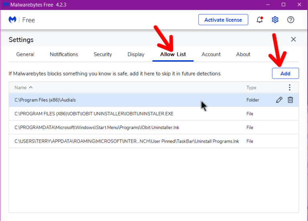This screenshot has width=308, height=221.
Task: Click the Malwarebytes logo in header
Action: tap(12, 20)
